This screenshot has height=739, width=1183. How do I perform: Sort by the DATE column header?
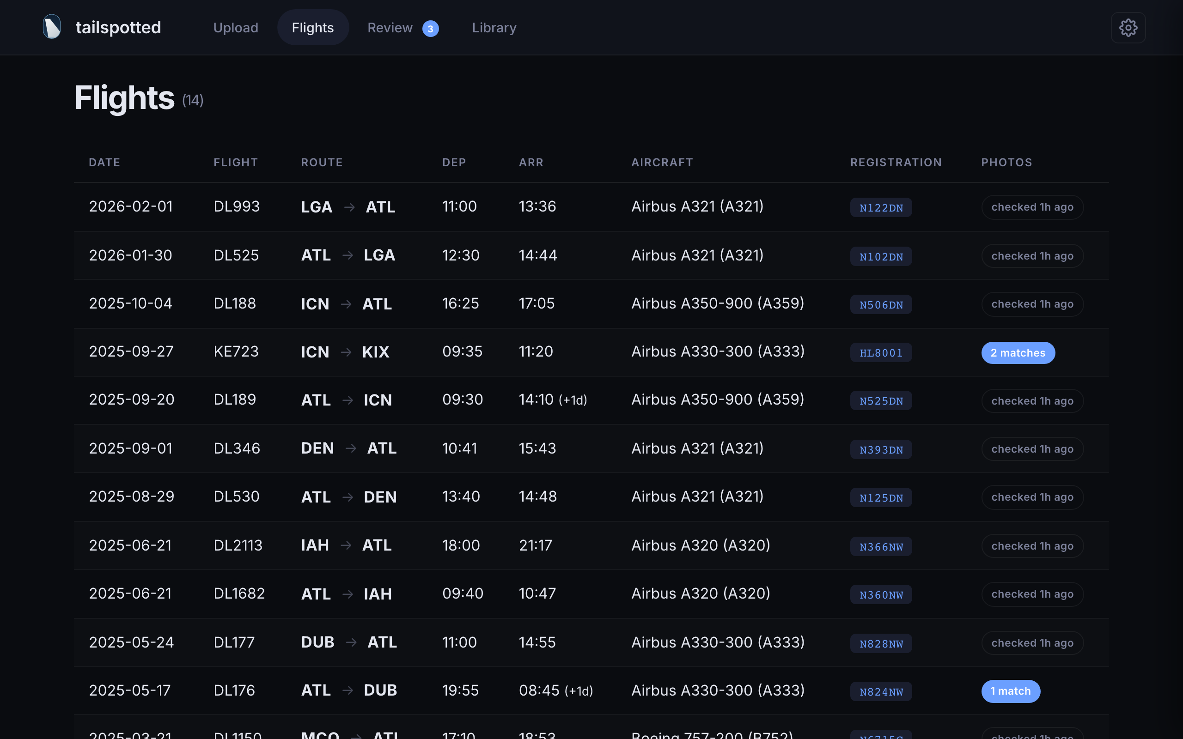click(104, 162)
